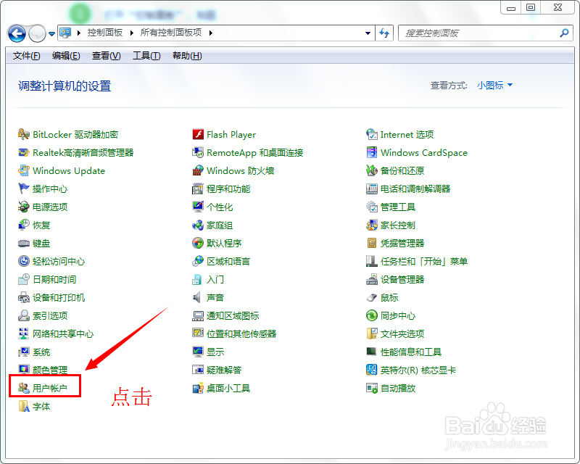
Task: Open BitLocker drive encryption icon
Action: pyautogui.click(x=24, y=134)
